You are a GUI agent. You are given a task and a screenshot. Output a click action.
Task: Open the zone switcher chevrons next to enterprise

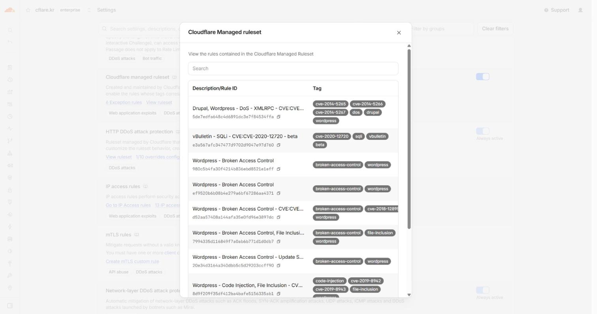point(89,10)
